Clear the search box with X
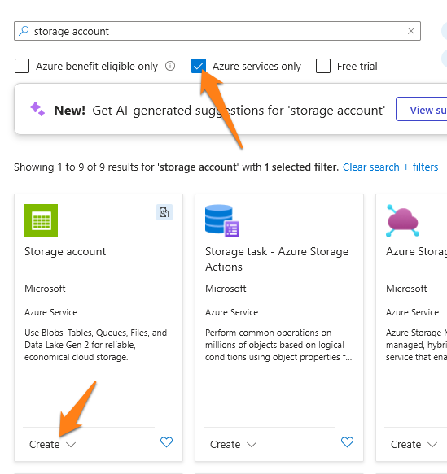Screen dimensions: 447x474 coord(411,31)
